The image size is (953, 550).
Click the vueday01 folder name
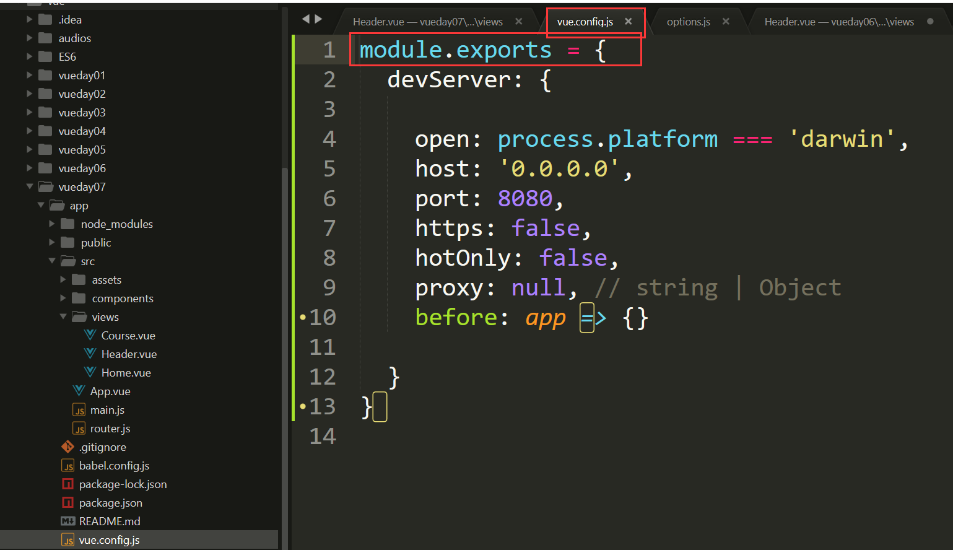tap(82, 75)
